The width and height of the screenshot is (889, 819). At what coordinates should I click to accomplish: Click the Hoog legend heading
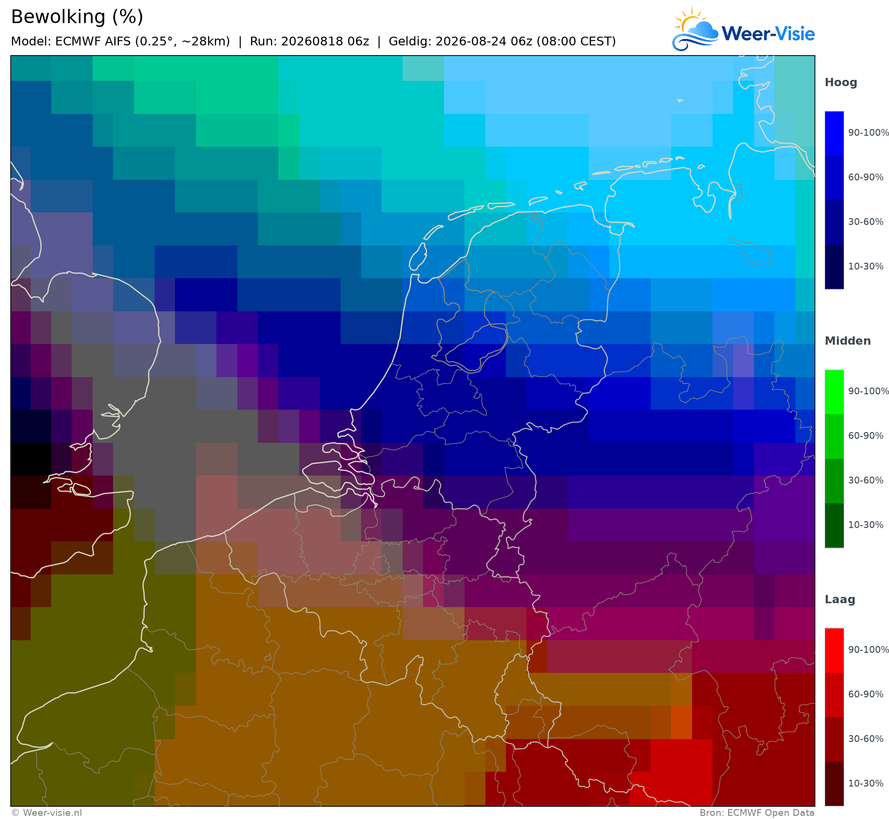841,83
